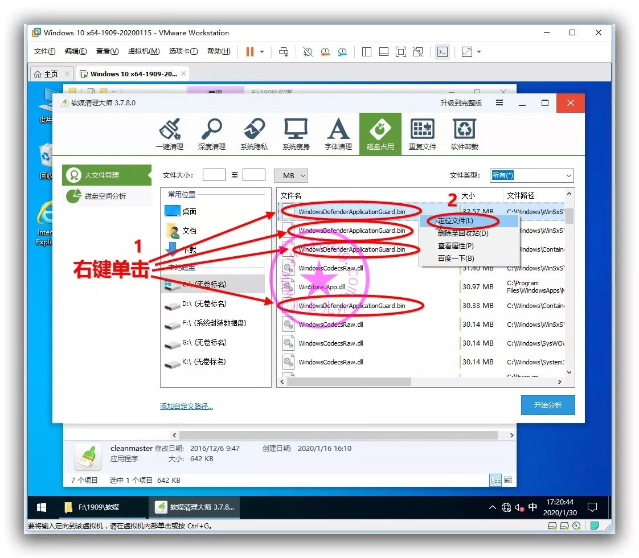Expand the MB file size unit dropdown
639x558 pixels.
click(x=290, y=176)
